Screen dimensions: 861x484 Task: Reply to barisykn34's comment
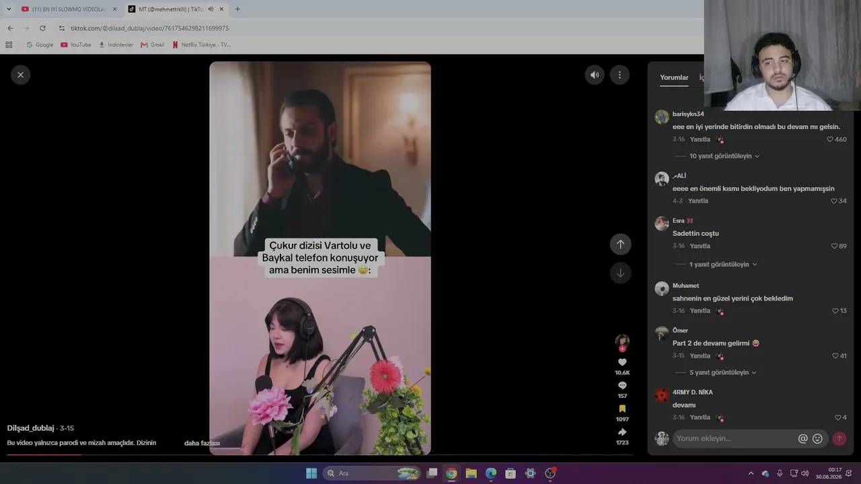click(x=700, y=139)
